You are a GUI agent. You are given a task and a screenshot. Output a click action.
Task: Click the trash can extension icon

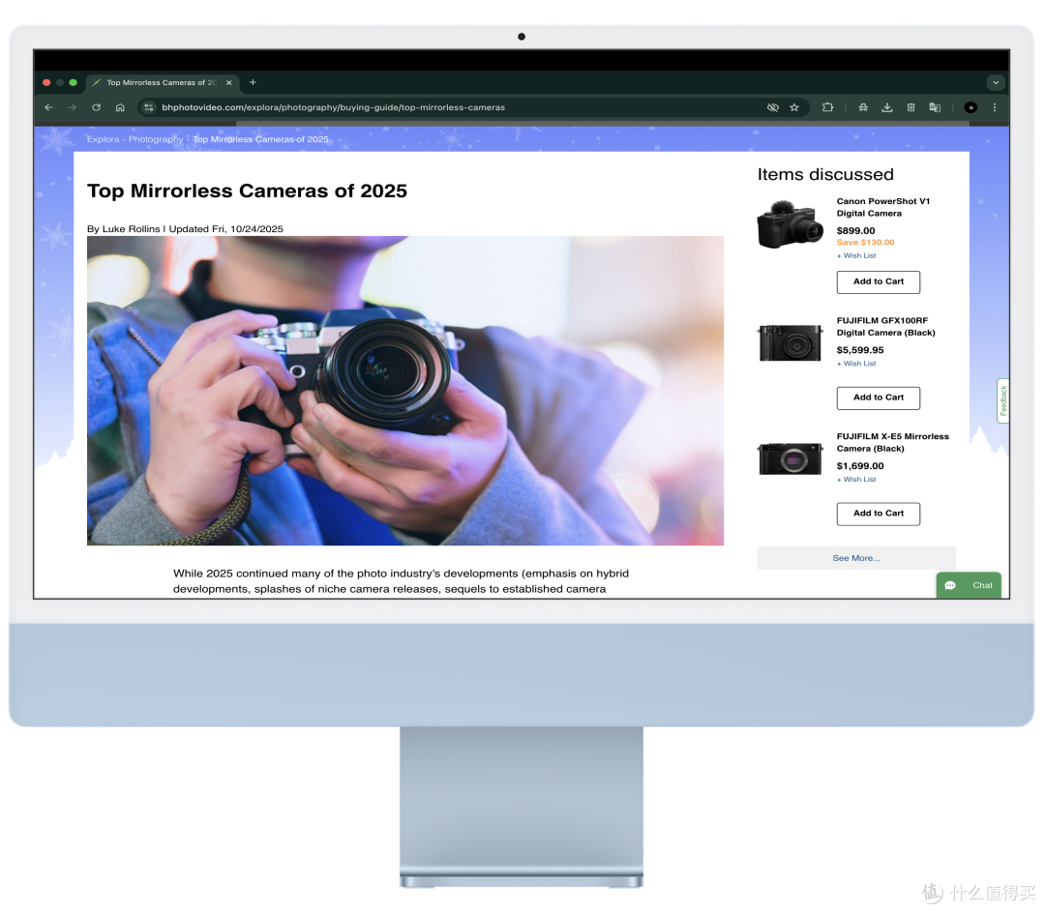pos(911,107)
